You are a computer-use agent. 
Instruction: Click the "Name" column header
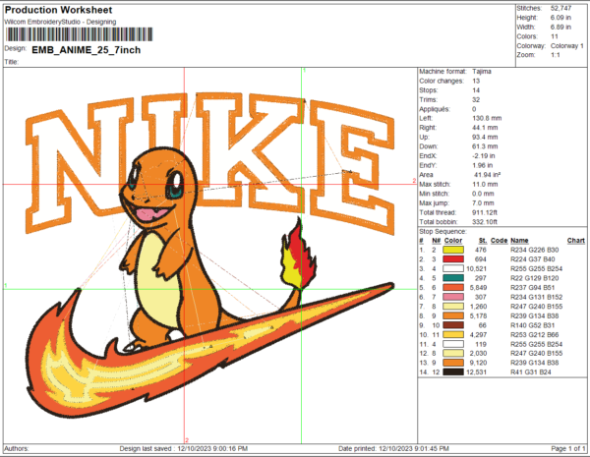(x=519, y=240)
